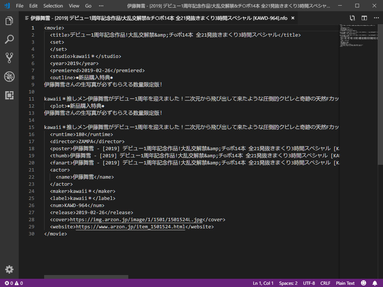Click the <num>KAWD-964</num> line
Image resolution: width=383 pixels, height=287 pixels.
(x=77, y=206)
